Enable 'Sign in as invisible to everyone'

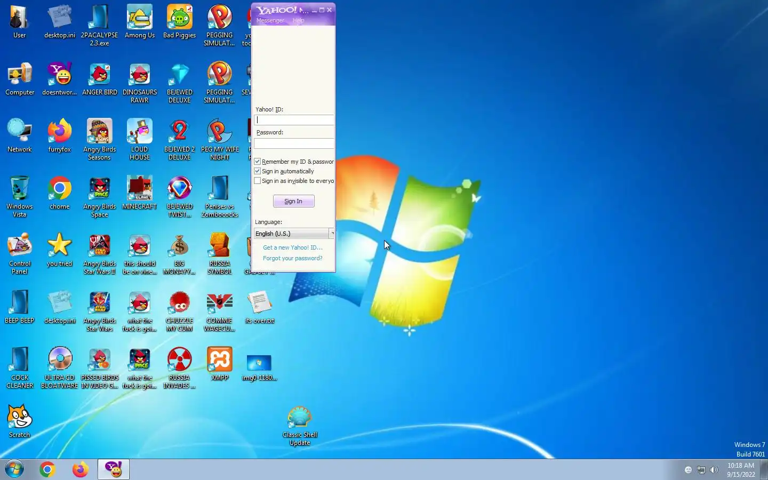coord(258,181)
